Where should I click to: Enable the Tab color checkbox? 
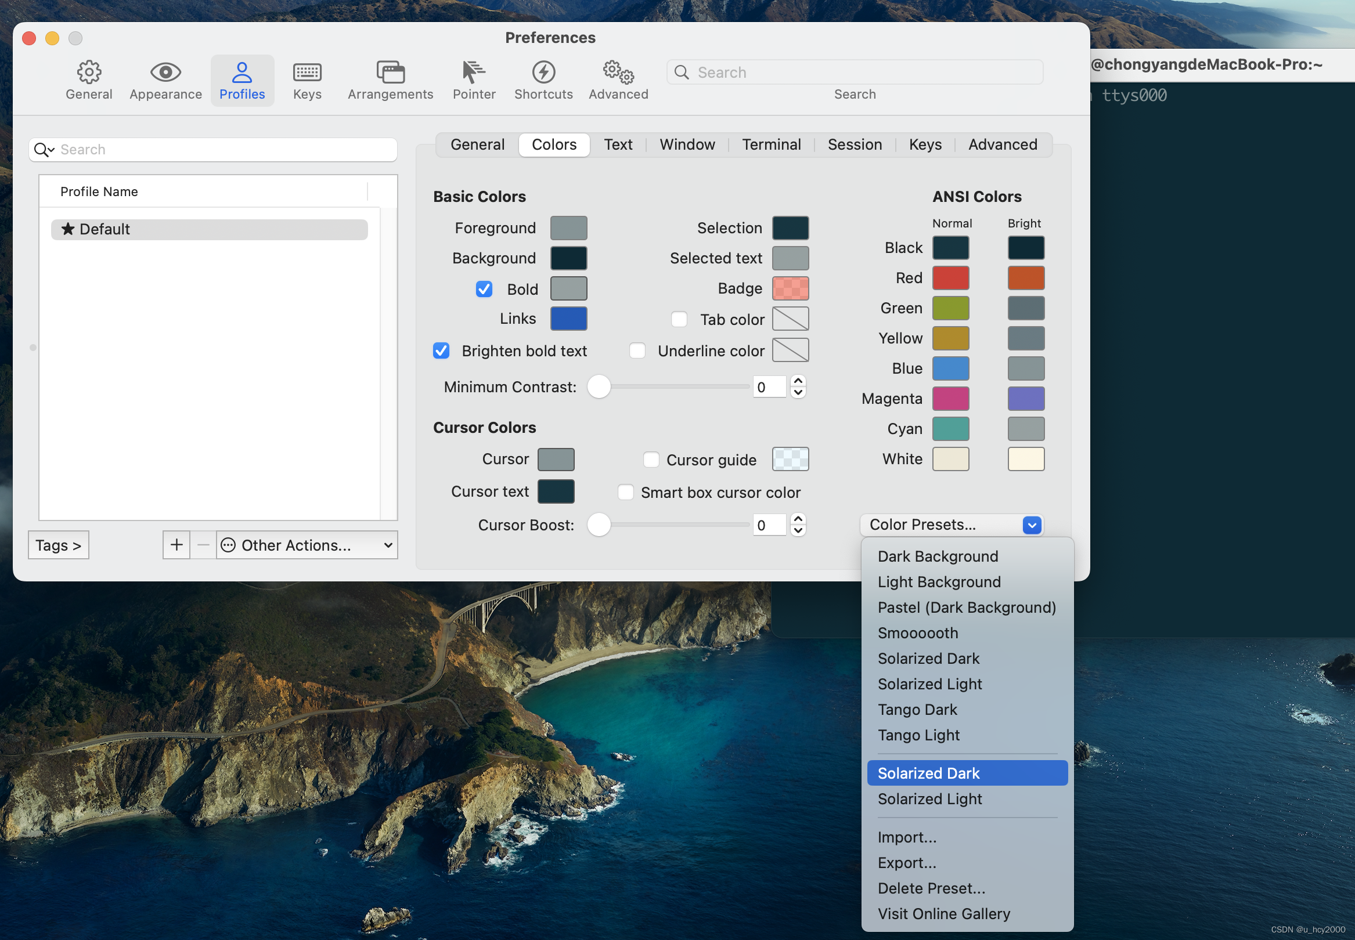coord(679,319)
